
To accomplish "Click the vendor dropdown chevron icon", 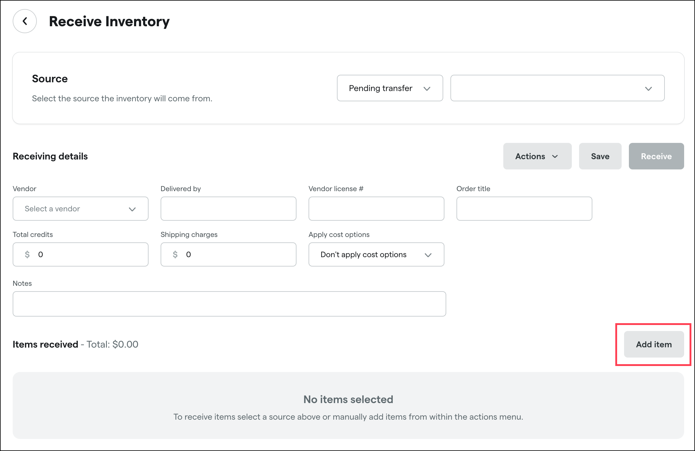I will (x=132, y=209).
